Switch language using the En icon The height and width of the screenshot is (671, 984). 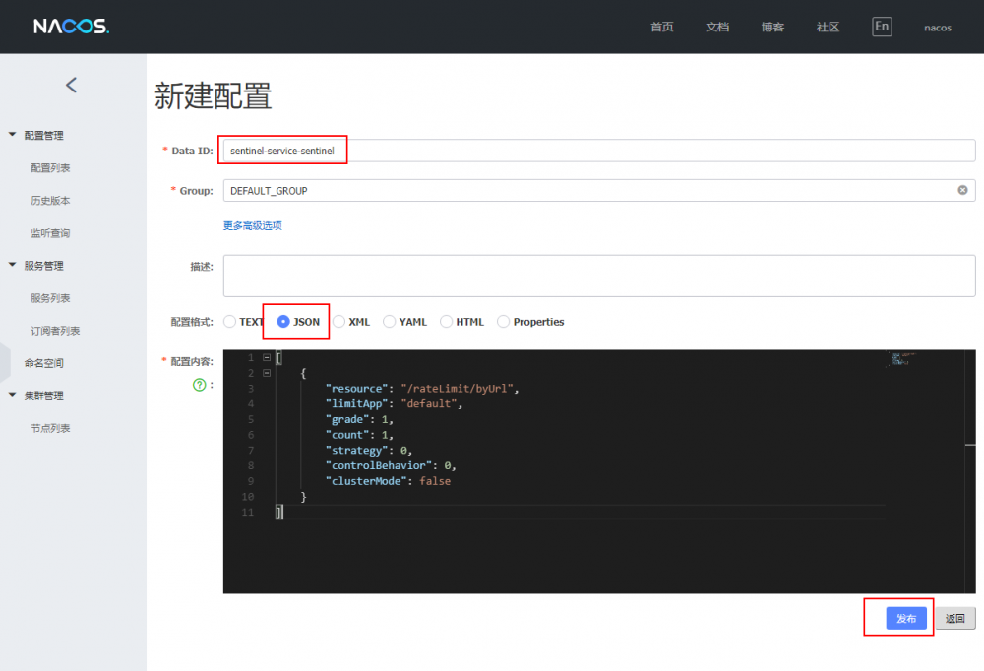(x=882, y=26)
